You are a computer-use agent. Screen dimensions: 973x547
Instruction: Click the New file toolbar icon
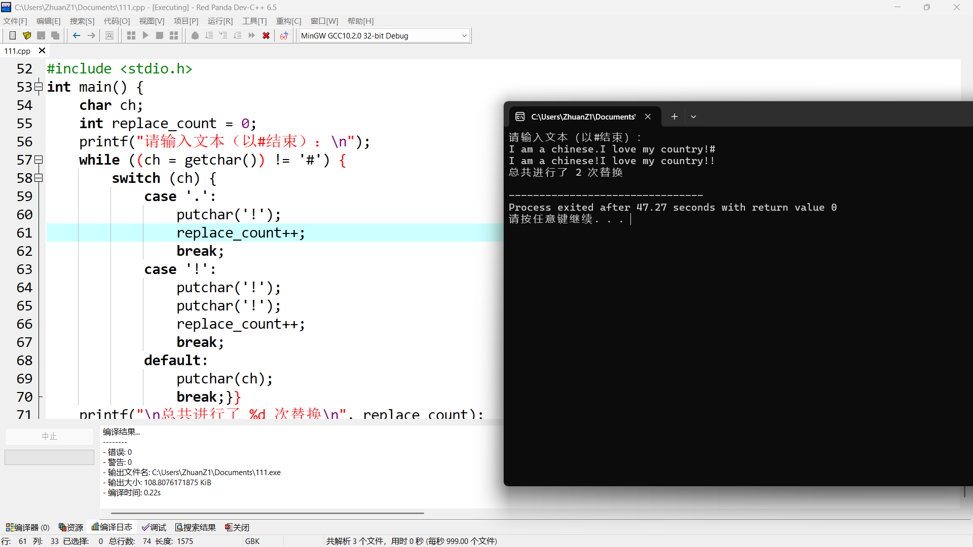(x=13, y=35)
